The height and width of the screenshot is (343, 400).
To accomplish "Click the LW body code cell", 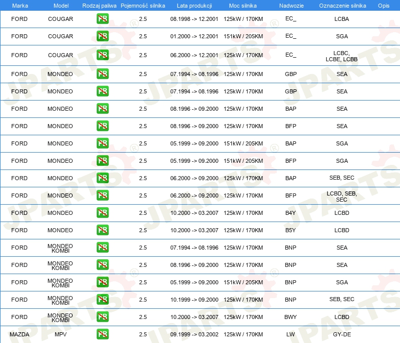I will pyautogui.click(x=291, y=334).
